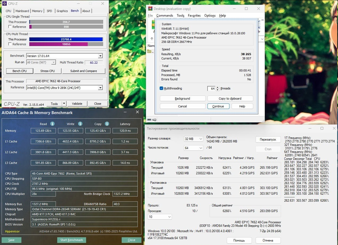
Task: Click the Stress CPU button
Action: [x=48, y=71]
